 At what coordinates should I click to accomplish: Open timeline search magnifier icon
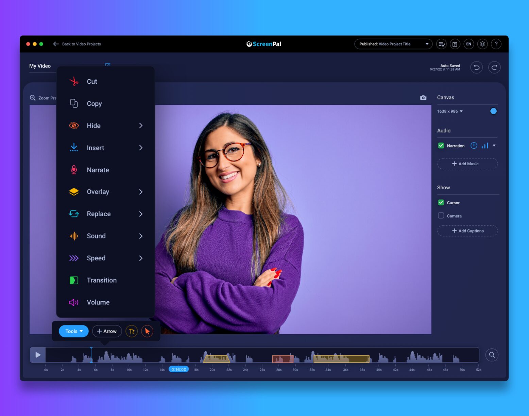click(x=492, y=355)
